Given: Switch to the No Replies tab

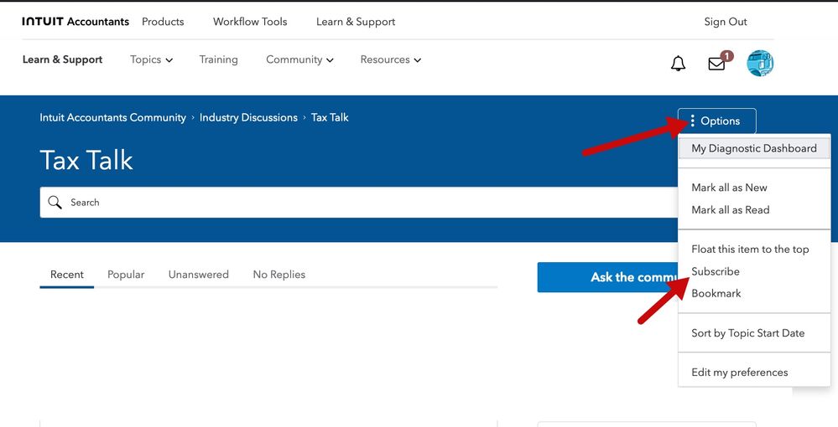Looking at the screenshot, I should point(279,275).
